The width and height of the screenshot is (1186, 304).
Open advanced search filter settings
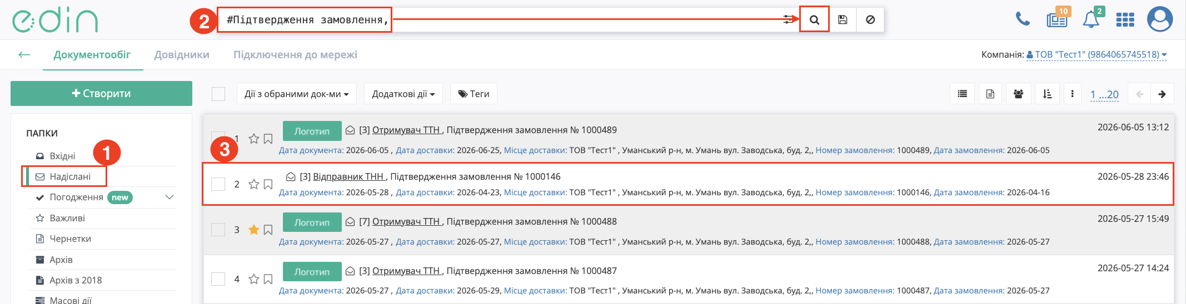[788, 19]
